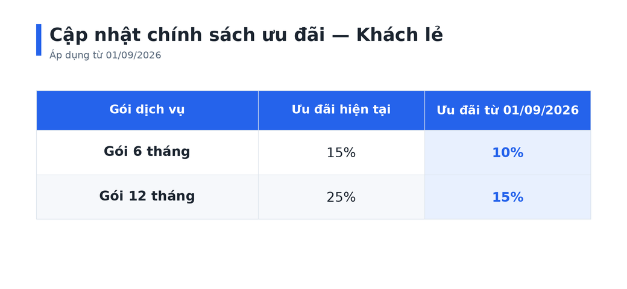Click the highlighted cell in the Gói 6 tháng row

click(508, 152)
